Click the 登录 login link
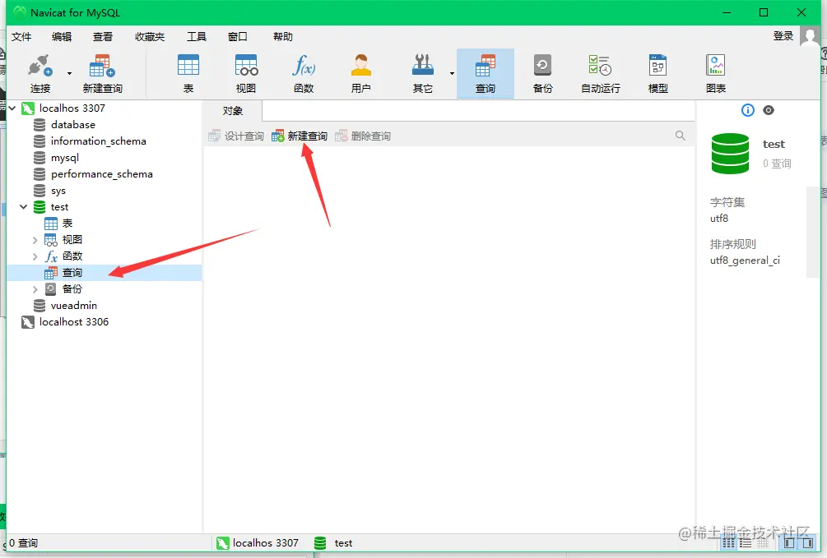Image resolution: width=827 pixels, height=558 pixels. click(783, 36)
